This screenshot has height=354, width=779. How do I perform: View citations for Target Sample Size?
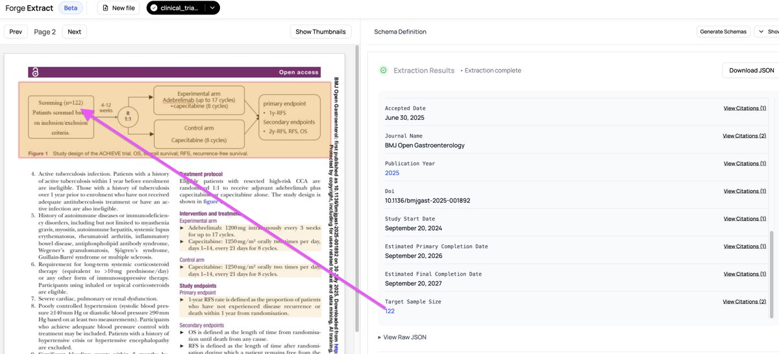pos(744,301)
